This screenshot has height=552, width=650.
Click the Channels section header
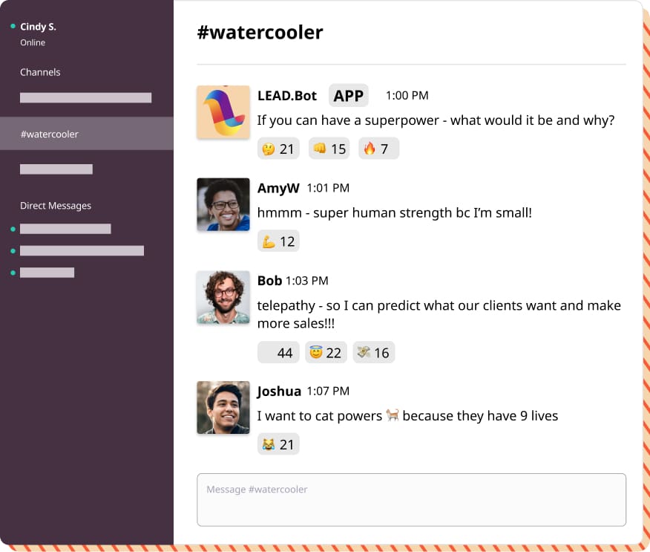[x=40, y=72]
